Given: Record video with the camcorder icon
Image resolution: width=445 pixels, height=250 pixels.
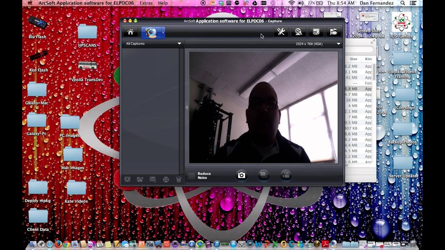Looking at the screenshot, I should point(286,175).
